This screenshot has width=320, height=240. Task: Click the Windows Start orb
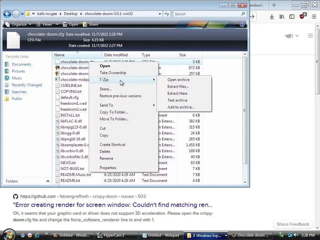(x=9, y=235)
